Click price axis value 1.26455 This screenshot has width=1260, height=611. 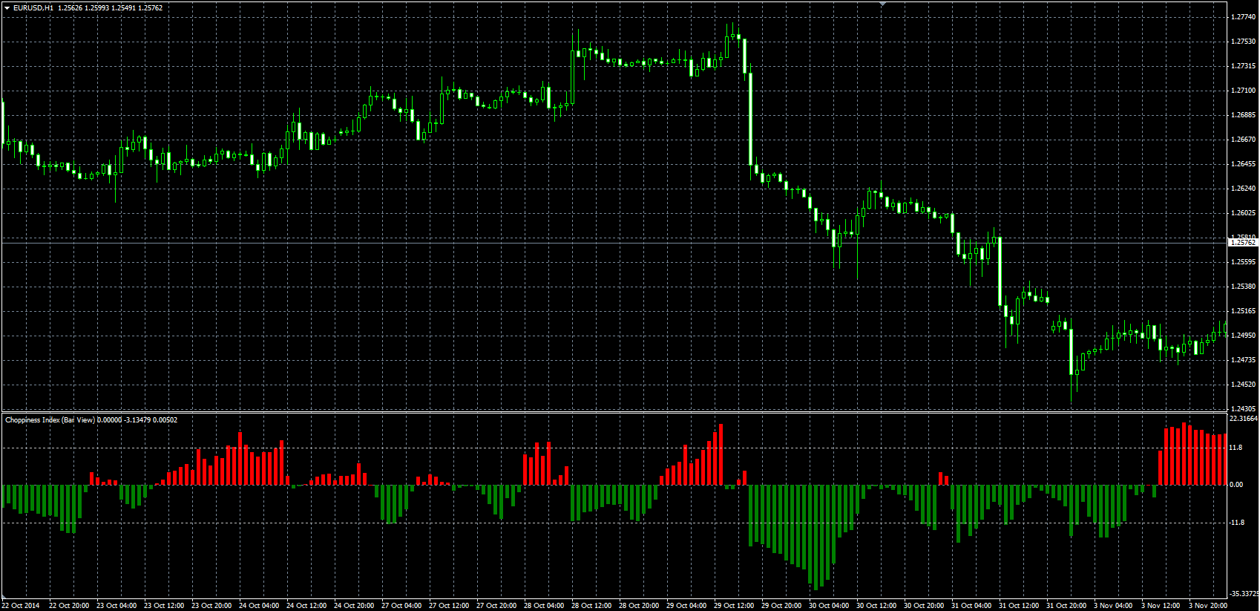tap(1243, 164)
